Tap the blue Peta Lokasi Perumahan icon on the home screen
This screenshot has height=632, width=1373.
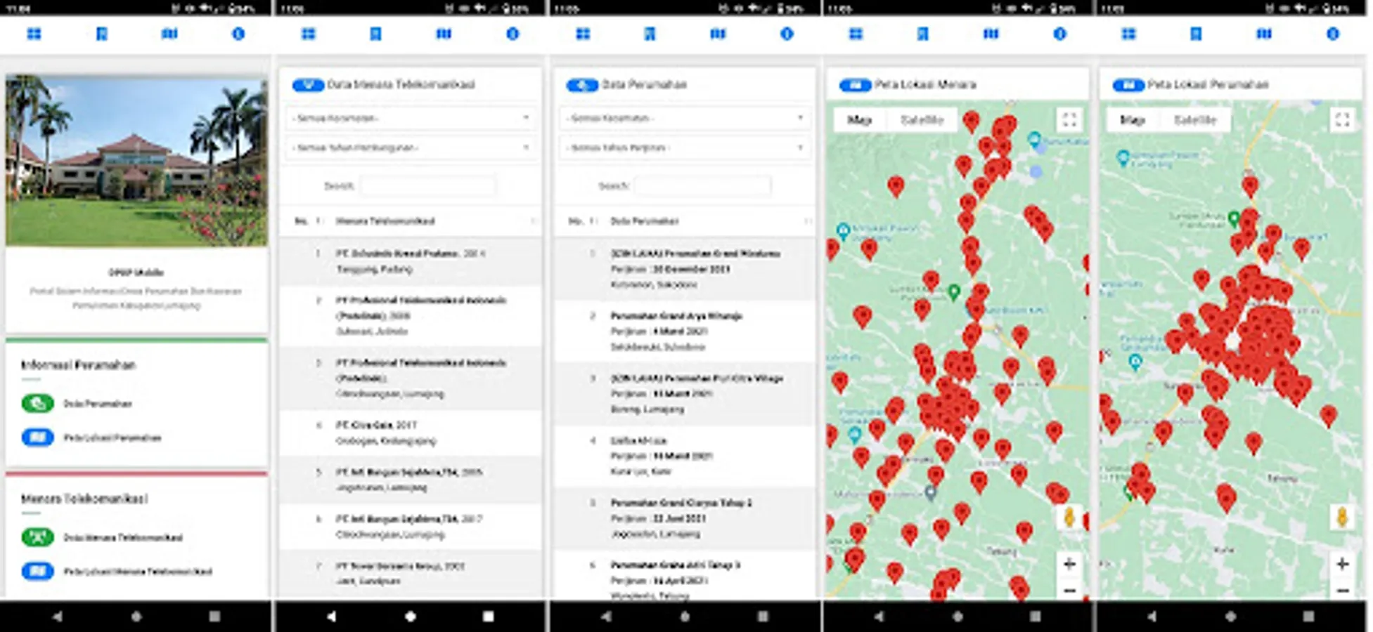point(38,437)
